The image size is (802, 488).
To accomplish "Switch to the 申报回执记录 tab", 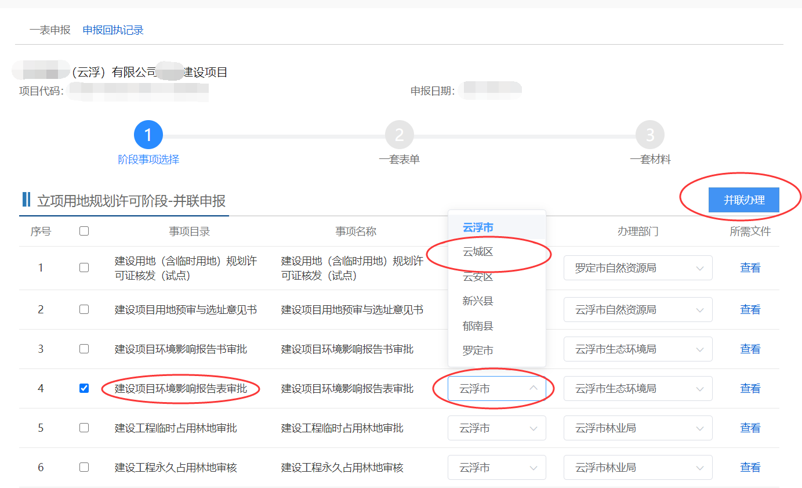I will pyautogui.click(x=113, y=30).
